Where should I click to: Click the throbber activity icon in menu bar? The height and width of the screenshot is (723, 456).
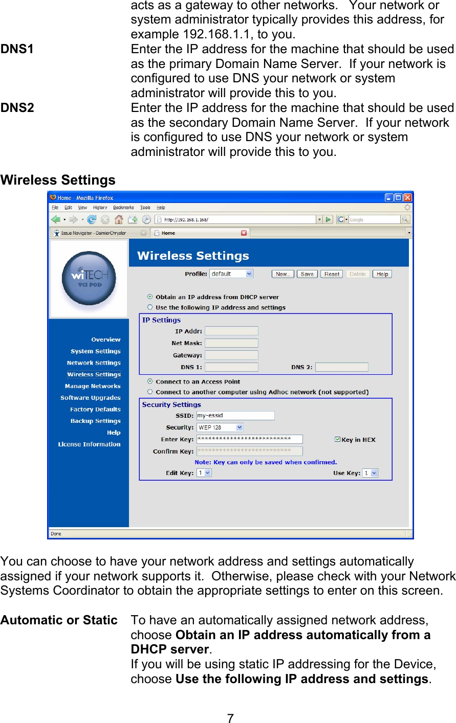point(407,208)
